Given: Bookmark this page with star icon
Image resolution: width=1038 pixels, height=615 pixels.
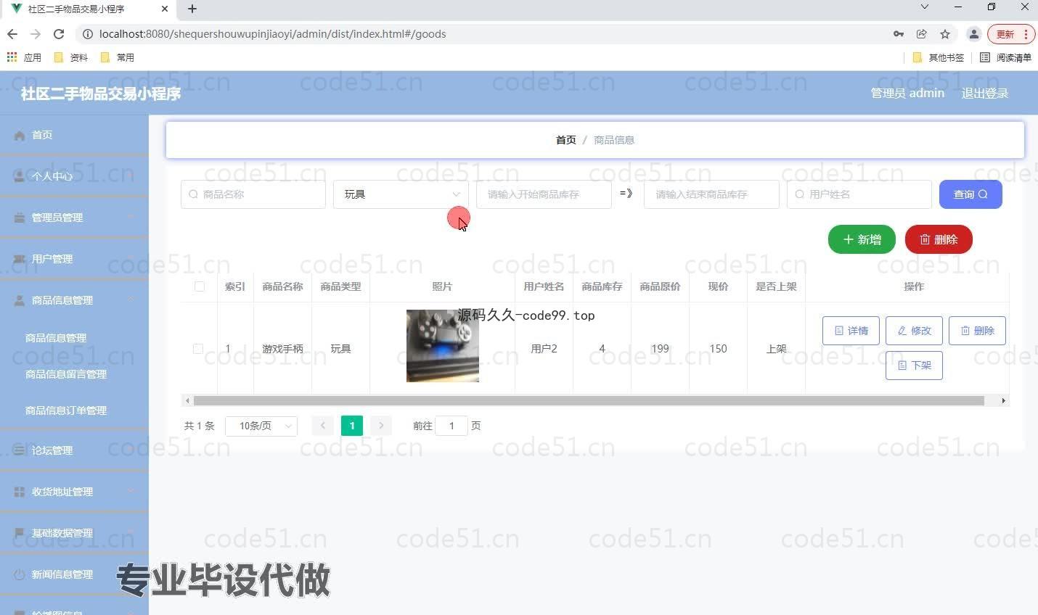Looking at the screenshot, I should coord(945,34).
